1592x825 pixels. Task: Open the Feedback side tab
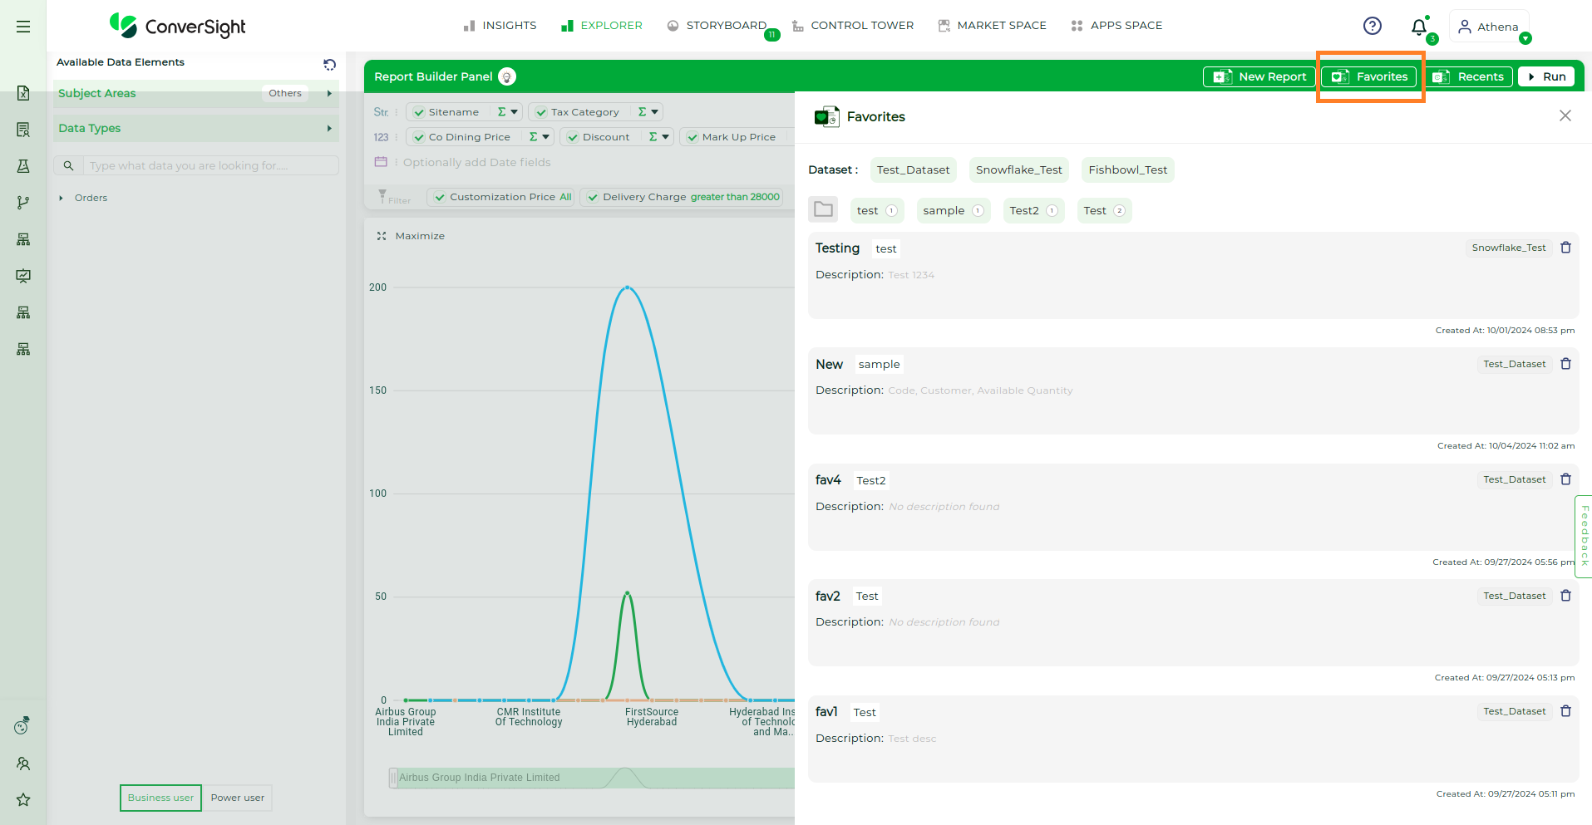coord(1584,537)
